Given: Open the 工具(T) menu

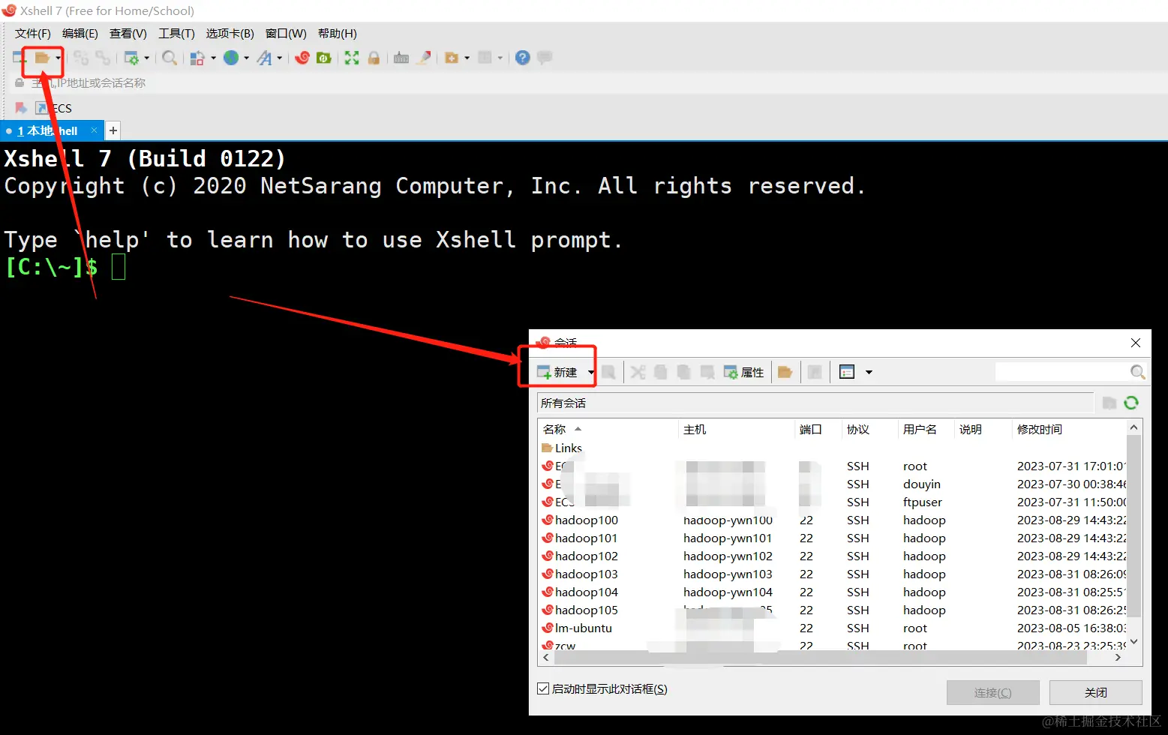Looking at the screenshot, I should [176, 33].
